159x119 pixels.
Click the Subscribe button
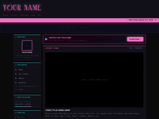point(135,39)
